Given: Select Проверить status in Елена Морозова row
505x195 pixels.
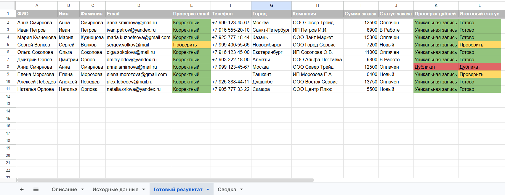Looking at the screenshot, I should coord(480,74).
